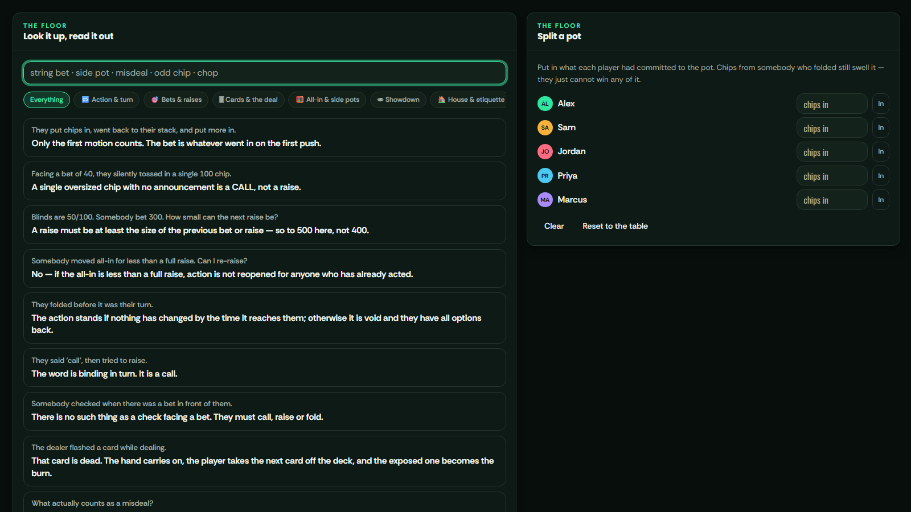
Task: Switch to Action & turn filter
Action: (107, 100)
